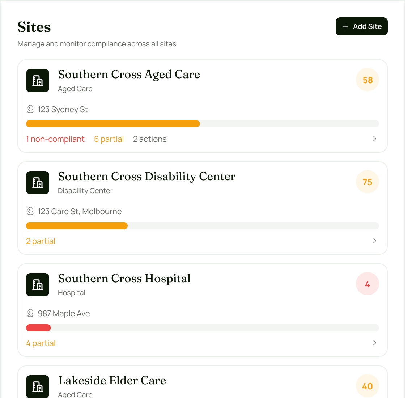408x398 pixels.
Task: View 2 actions for Southern Cross Aged Care
Action: point(150,139)
